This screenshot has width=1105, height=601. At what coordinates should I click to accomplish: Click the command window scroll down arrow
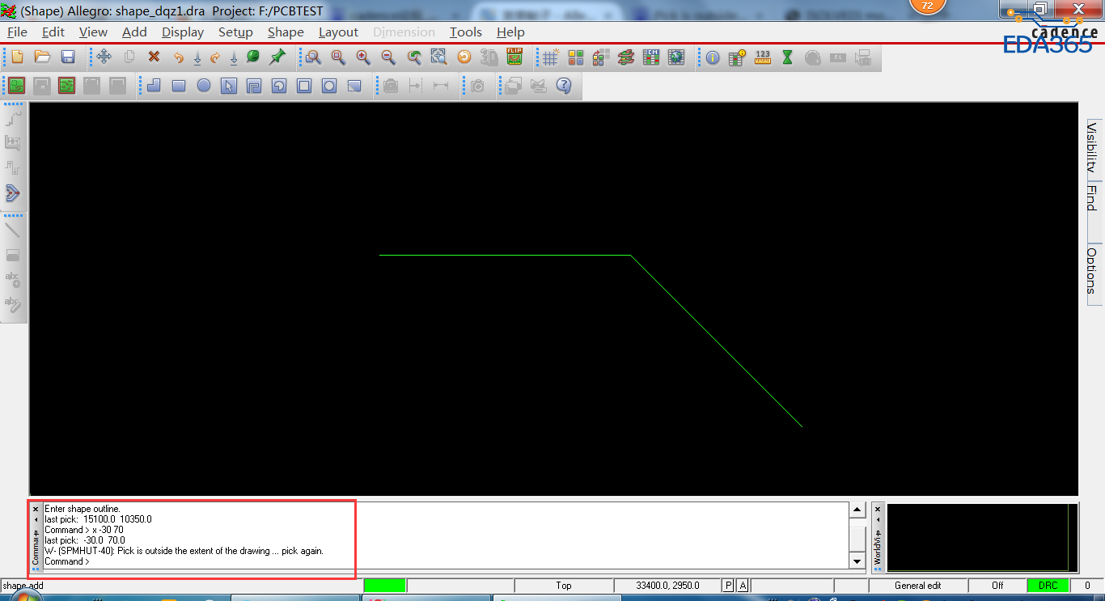tap(857, 561)
